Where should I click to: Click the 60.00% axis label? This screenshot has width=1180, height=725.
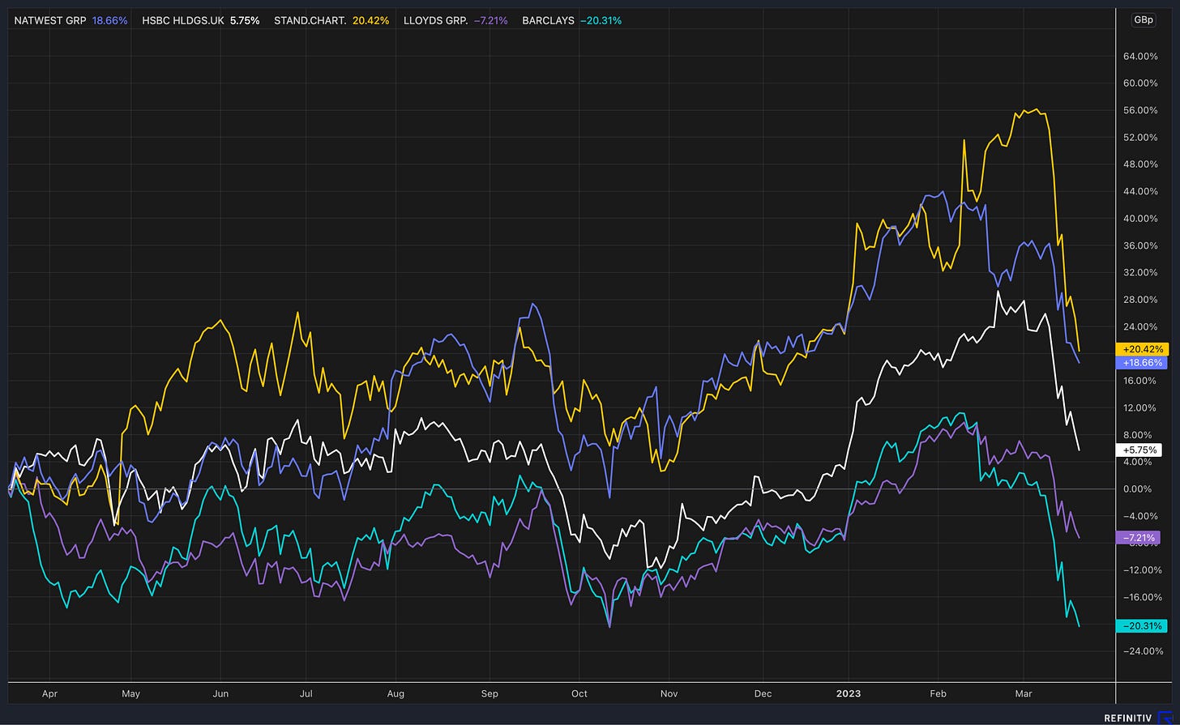[x=1140, y=83]
